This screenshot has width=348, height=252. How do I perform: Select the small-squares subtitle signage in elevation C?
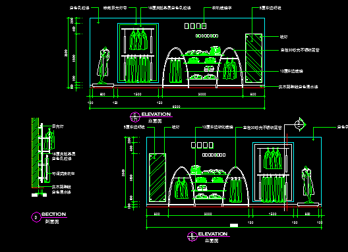[207, 36]
